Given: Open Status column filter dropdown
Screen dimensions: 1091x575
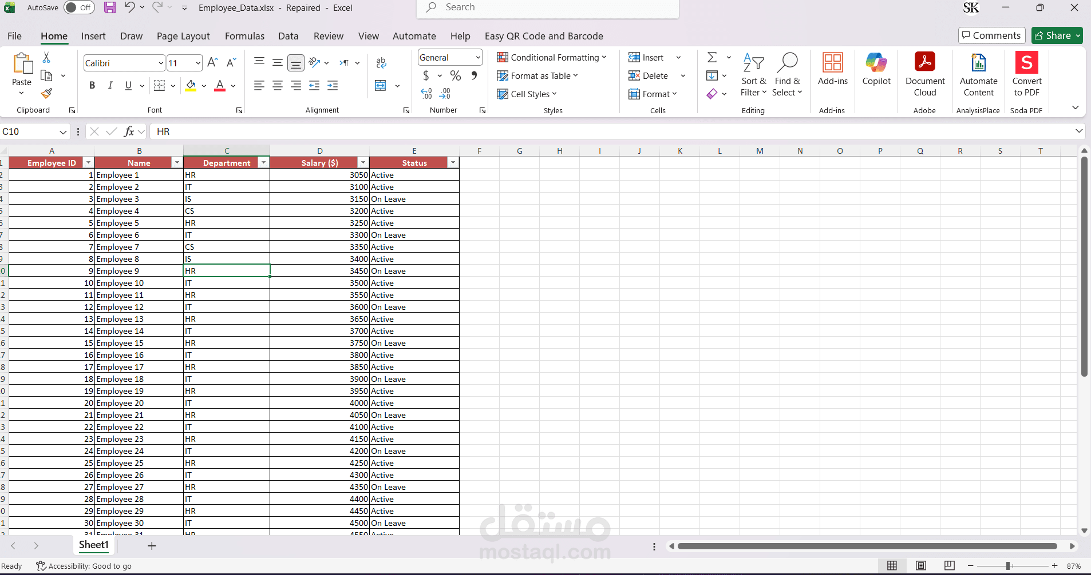Looking at the screenshot, I should [453, 163].
